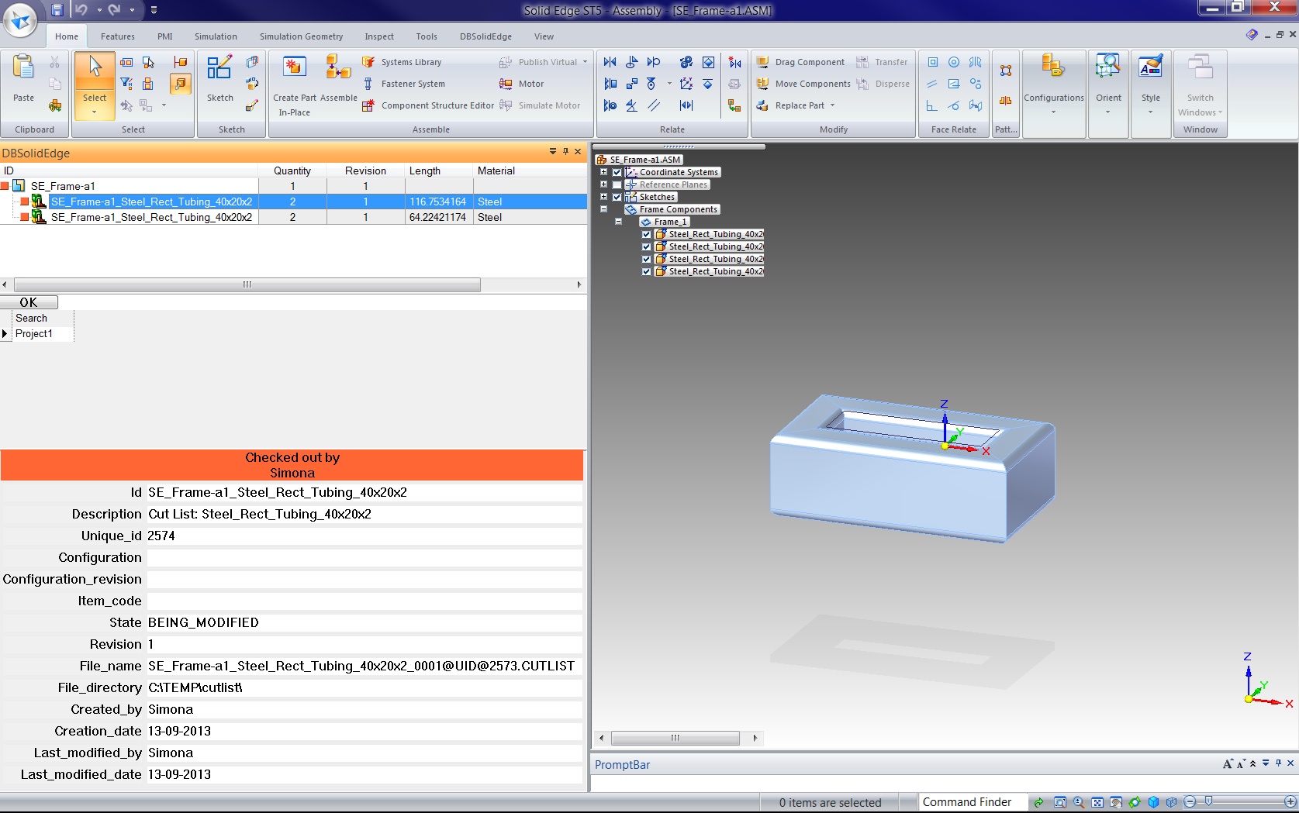This screenshot has height=813, width=1299.
Task: Click the Help icon in ribbon corner
Action: pos(1252,35)
